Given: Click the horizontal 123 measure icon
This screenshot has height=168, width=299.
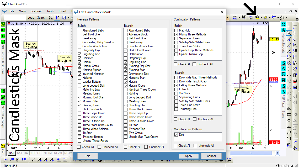Looking at the screenshot, I should tap(12, 160).
